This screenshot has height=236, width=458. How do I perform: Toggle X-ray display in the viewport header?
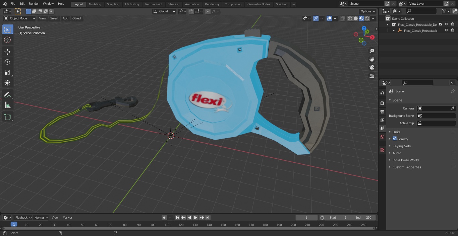coord(342,18)
